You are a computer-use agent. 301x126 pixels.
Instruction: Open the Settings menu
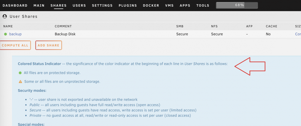102,5
